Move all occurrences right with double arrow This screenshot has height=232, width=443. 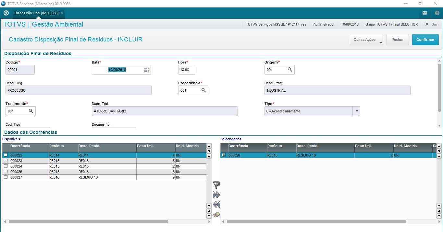216,195
